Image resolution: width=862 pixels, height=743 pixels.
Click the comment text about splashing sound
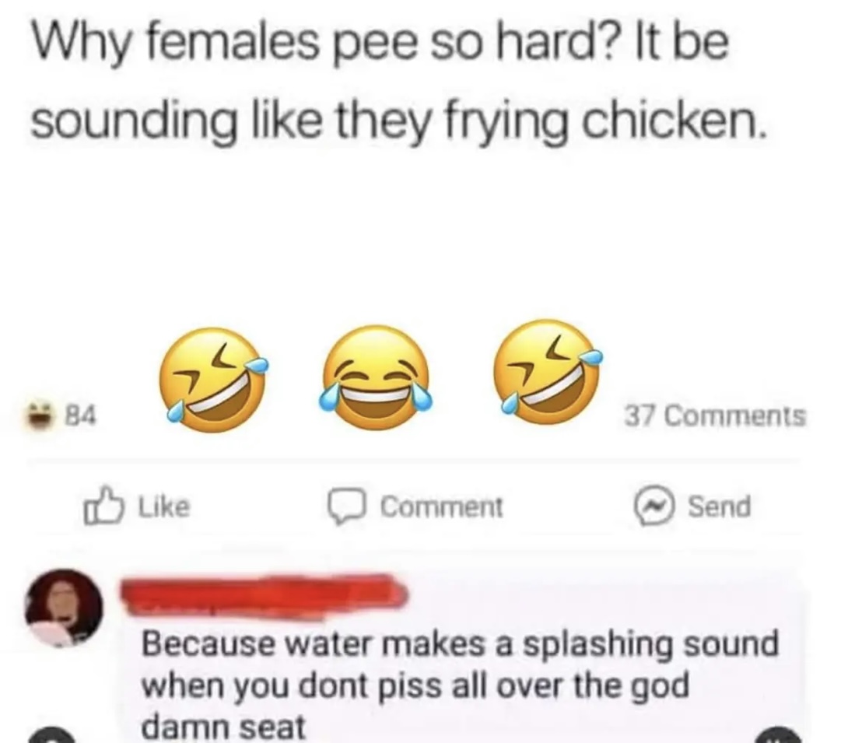pos(460,685)
